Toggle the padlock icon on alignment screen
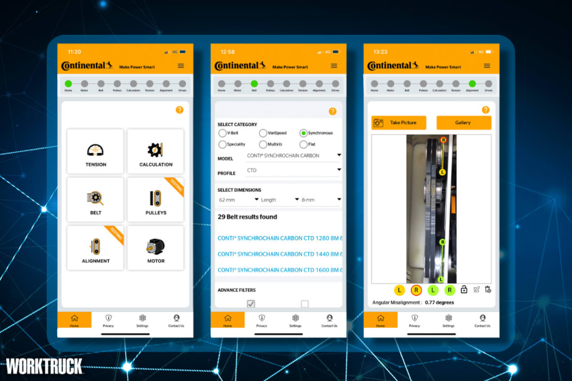This screenshot has height=381, width=572. tap(464, 290)
